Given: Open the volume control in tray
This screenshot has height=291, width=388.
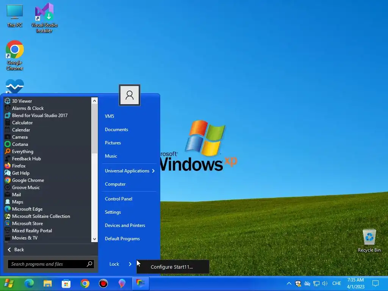Looking at the screenshot, I should pos(325,283).
